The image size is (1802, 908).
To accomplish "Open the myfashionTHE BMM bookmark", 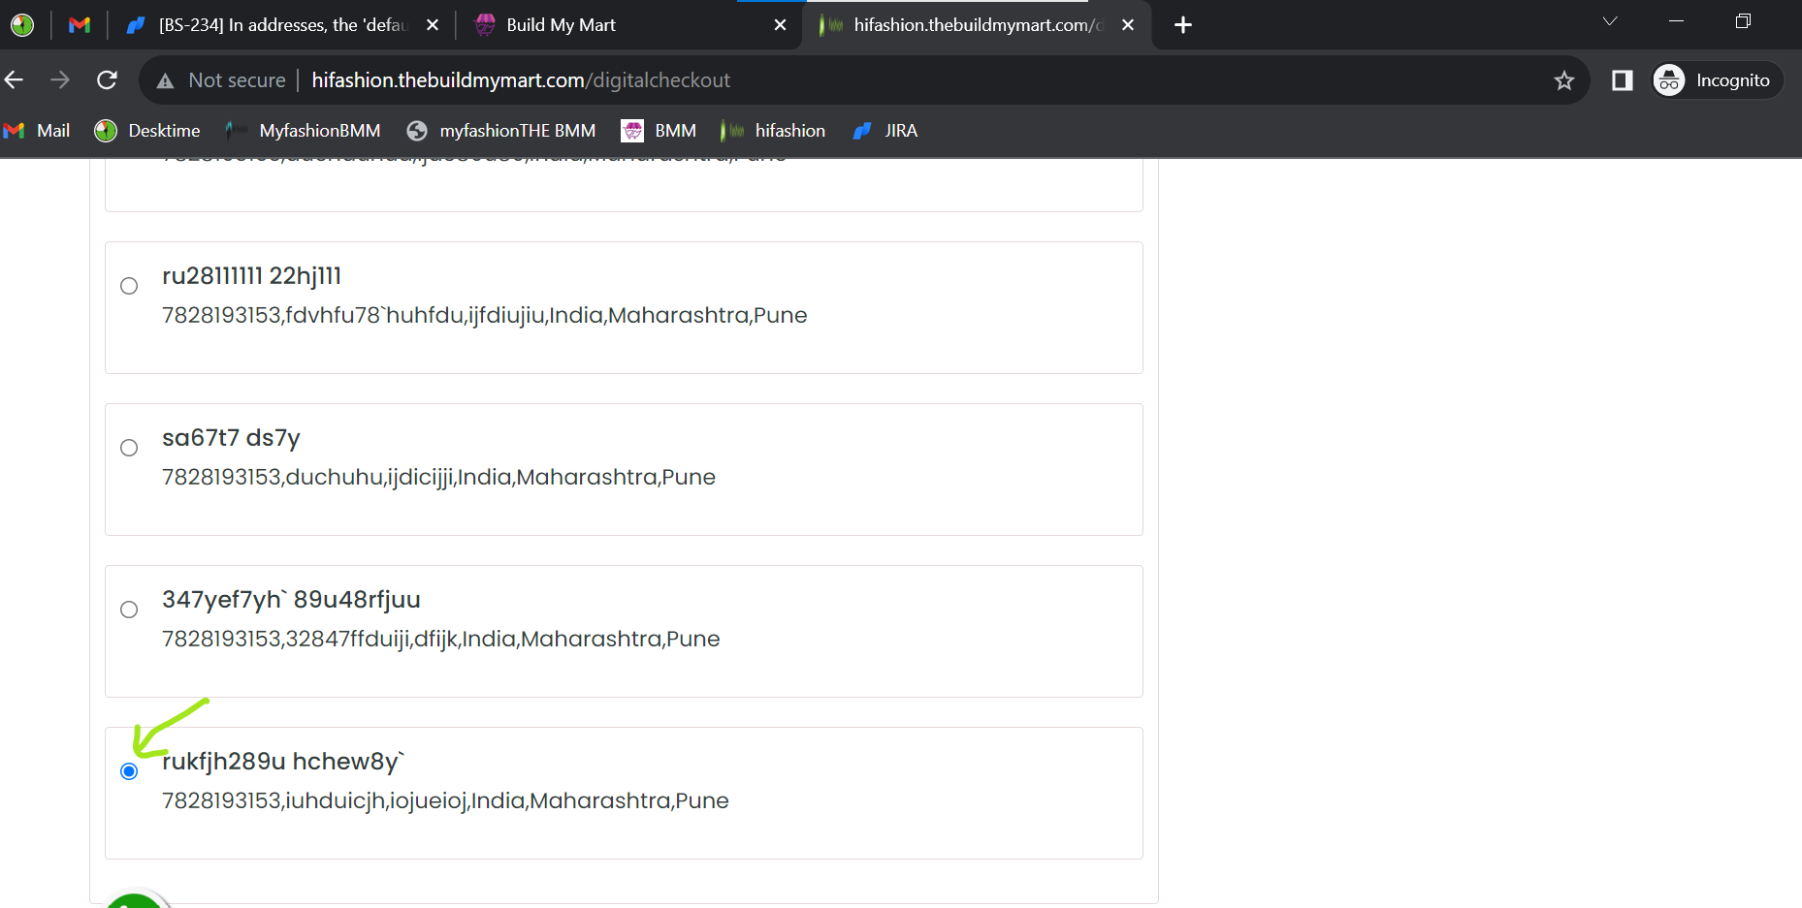I will [x=501, y=131].
